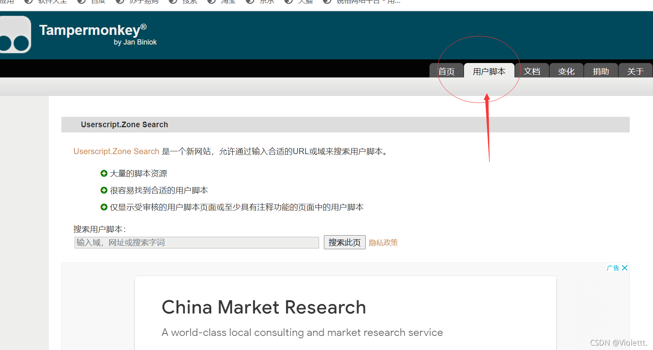Open the 关于 tab
The width and height of the screenshot is (653, 350).
(x=635, y=71)
